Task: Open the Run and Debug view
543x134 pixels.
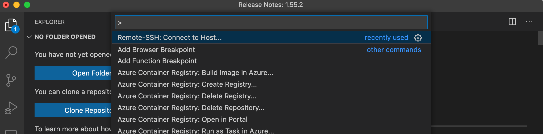Action: click(11, 108)
